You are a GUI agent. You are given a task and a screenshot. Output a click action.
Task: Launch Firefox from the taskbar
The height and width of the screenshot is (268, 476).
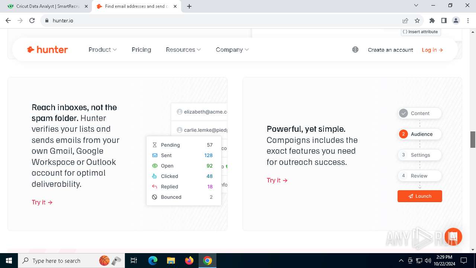click(x=189, y=261)
